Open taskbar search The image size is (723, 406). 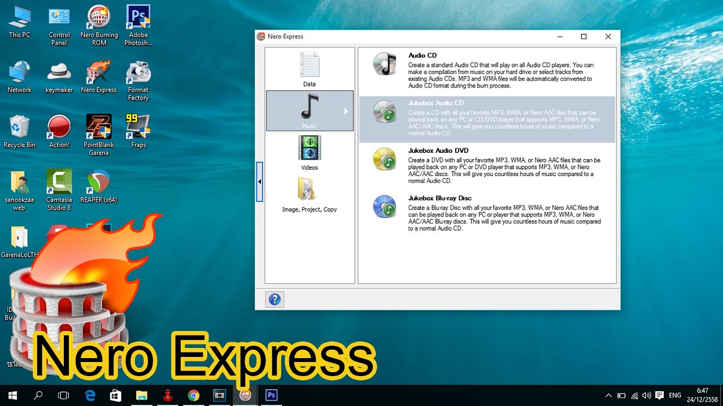(x=38, y=395)
